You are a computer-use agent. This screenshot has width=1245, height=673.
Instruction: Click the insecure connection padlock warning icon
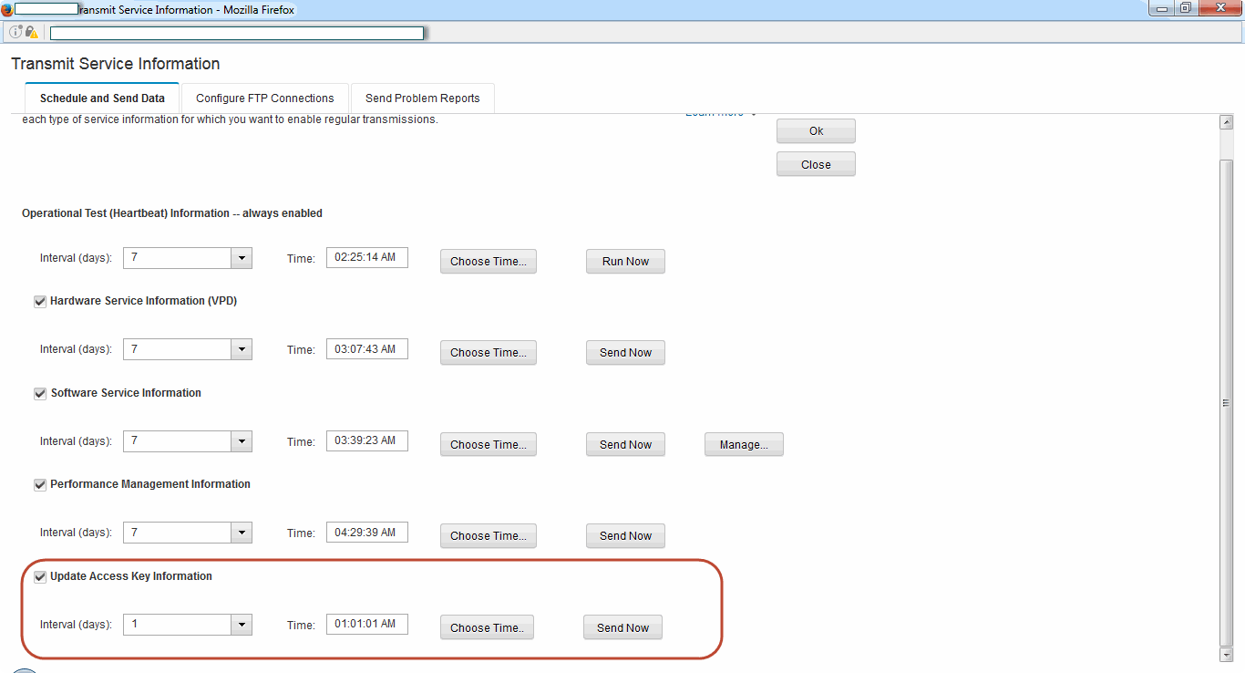pyautogui.click(x=31, y=32)
